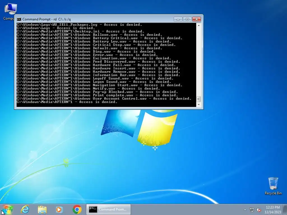Click the console scrollbar down arrow
Image resolution: width=287 pixels, height=215 pixels.
pyautogui.click(x=199, y=105)
